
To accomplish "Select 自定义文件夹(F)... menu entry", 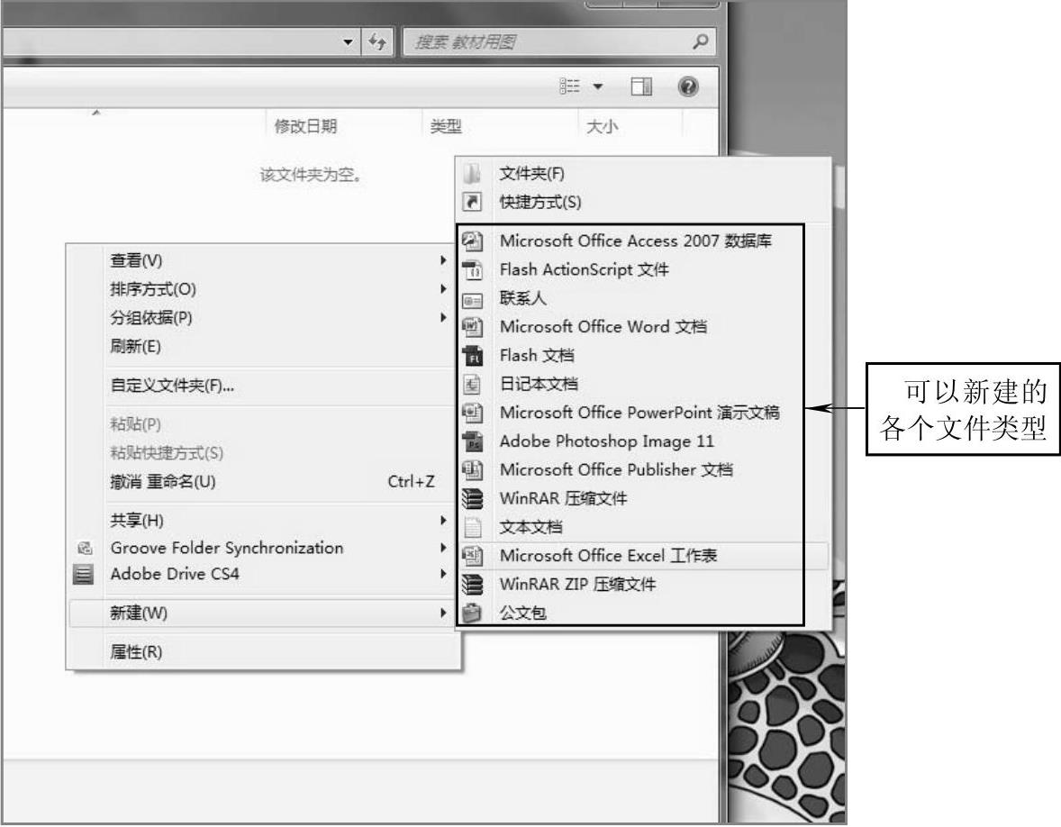I will pyautogui.click(x=262, y=386).
